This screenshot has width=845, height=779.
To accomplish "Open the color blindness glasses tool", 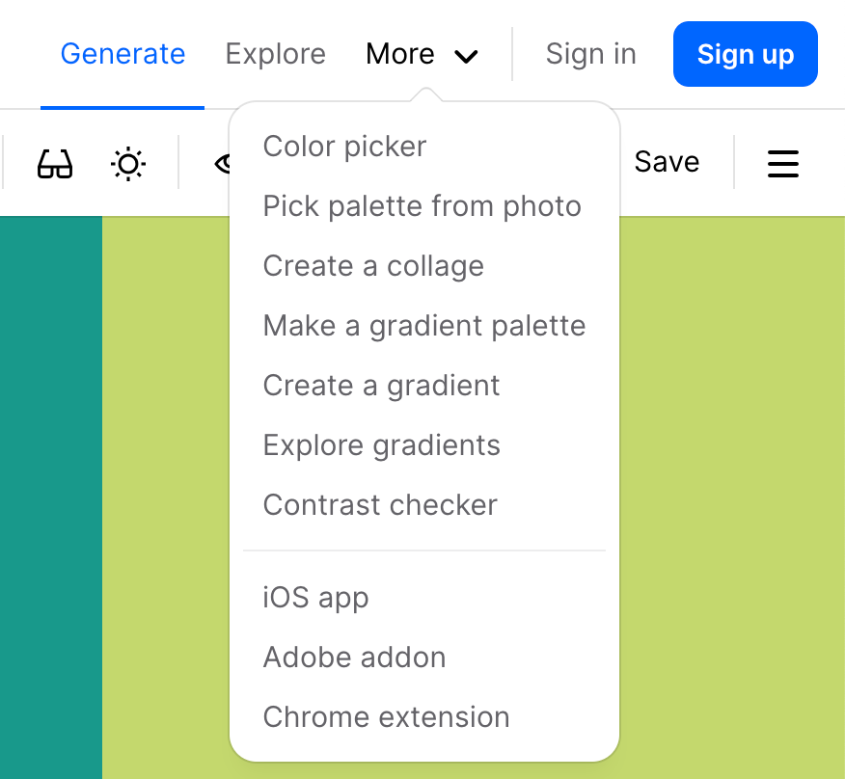I will (54, 163).
